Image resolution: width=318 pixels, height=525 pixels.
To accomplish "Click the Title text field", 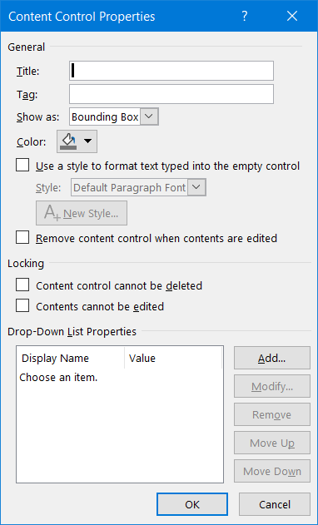I will tap(171, 71).
